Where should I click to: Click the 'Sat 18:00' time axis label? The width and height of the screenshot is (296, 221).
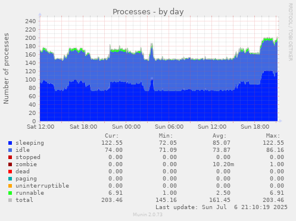click(83, 127)
